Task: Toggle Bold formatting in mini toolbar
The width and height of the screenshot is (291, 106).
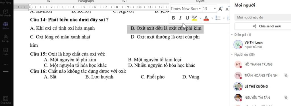Action: (173, 18)
